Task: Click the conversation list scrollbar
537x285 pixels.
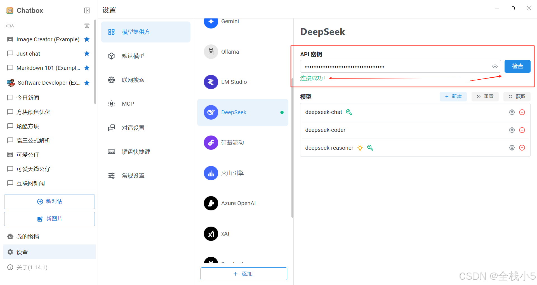Action: (95, 61)
